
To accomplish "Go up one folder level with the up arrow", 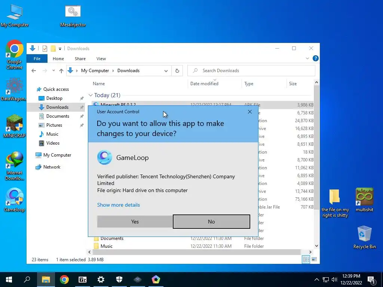I will point(61,71).
